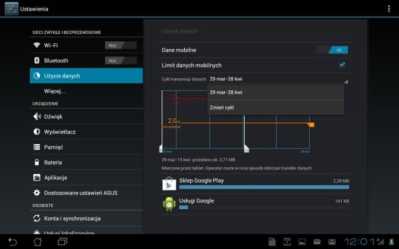Screen dimensions: 399x249
Task: Tap the Android robot icon for Usługi Google
Action: 169,204
